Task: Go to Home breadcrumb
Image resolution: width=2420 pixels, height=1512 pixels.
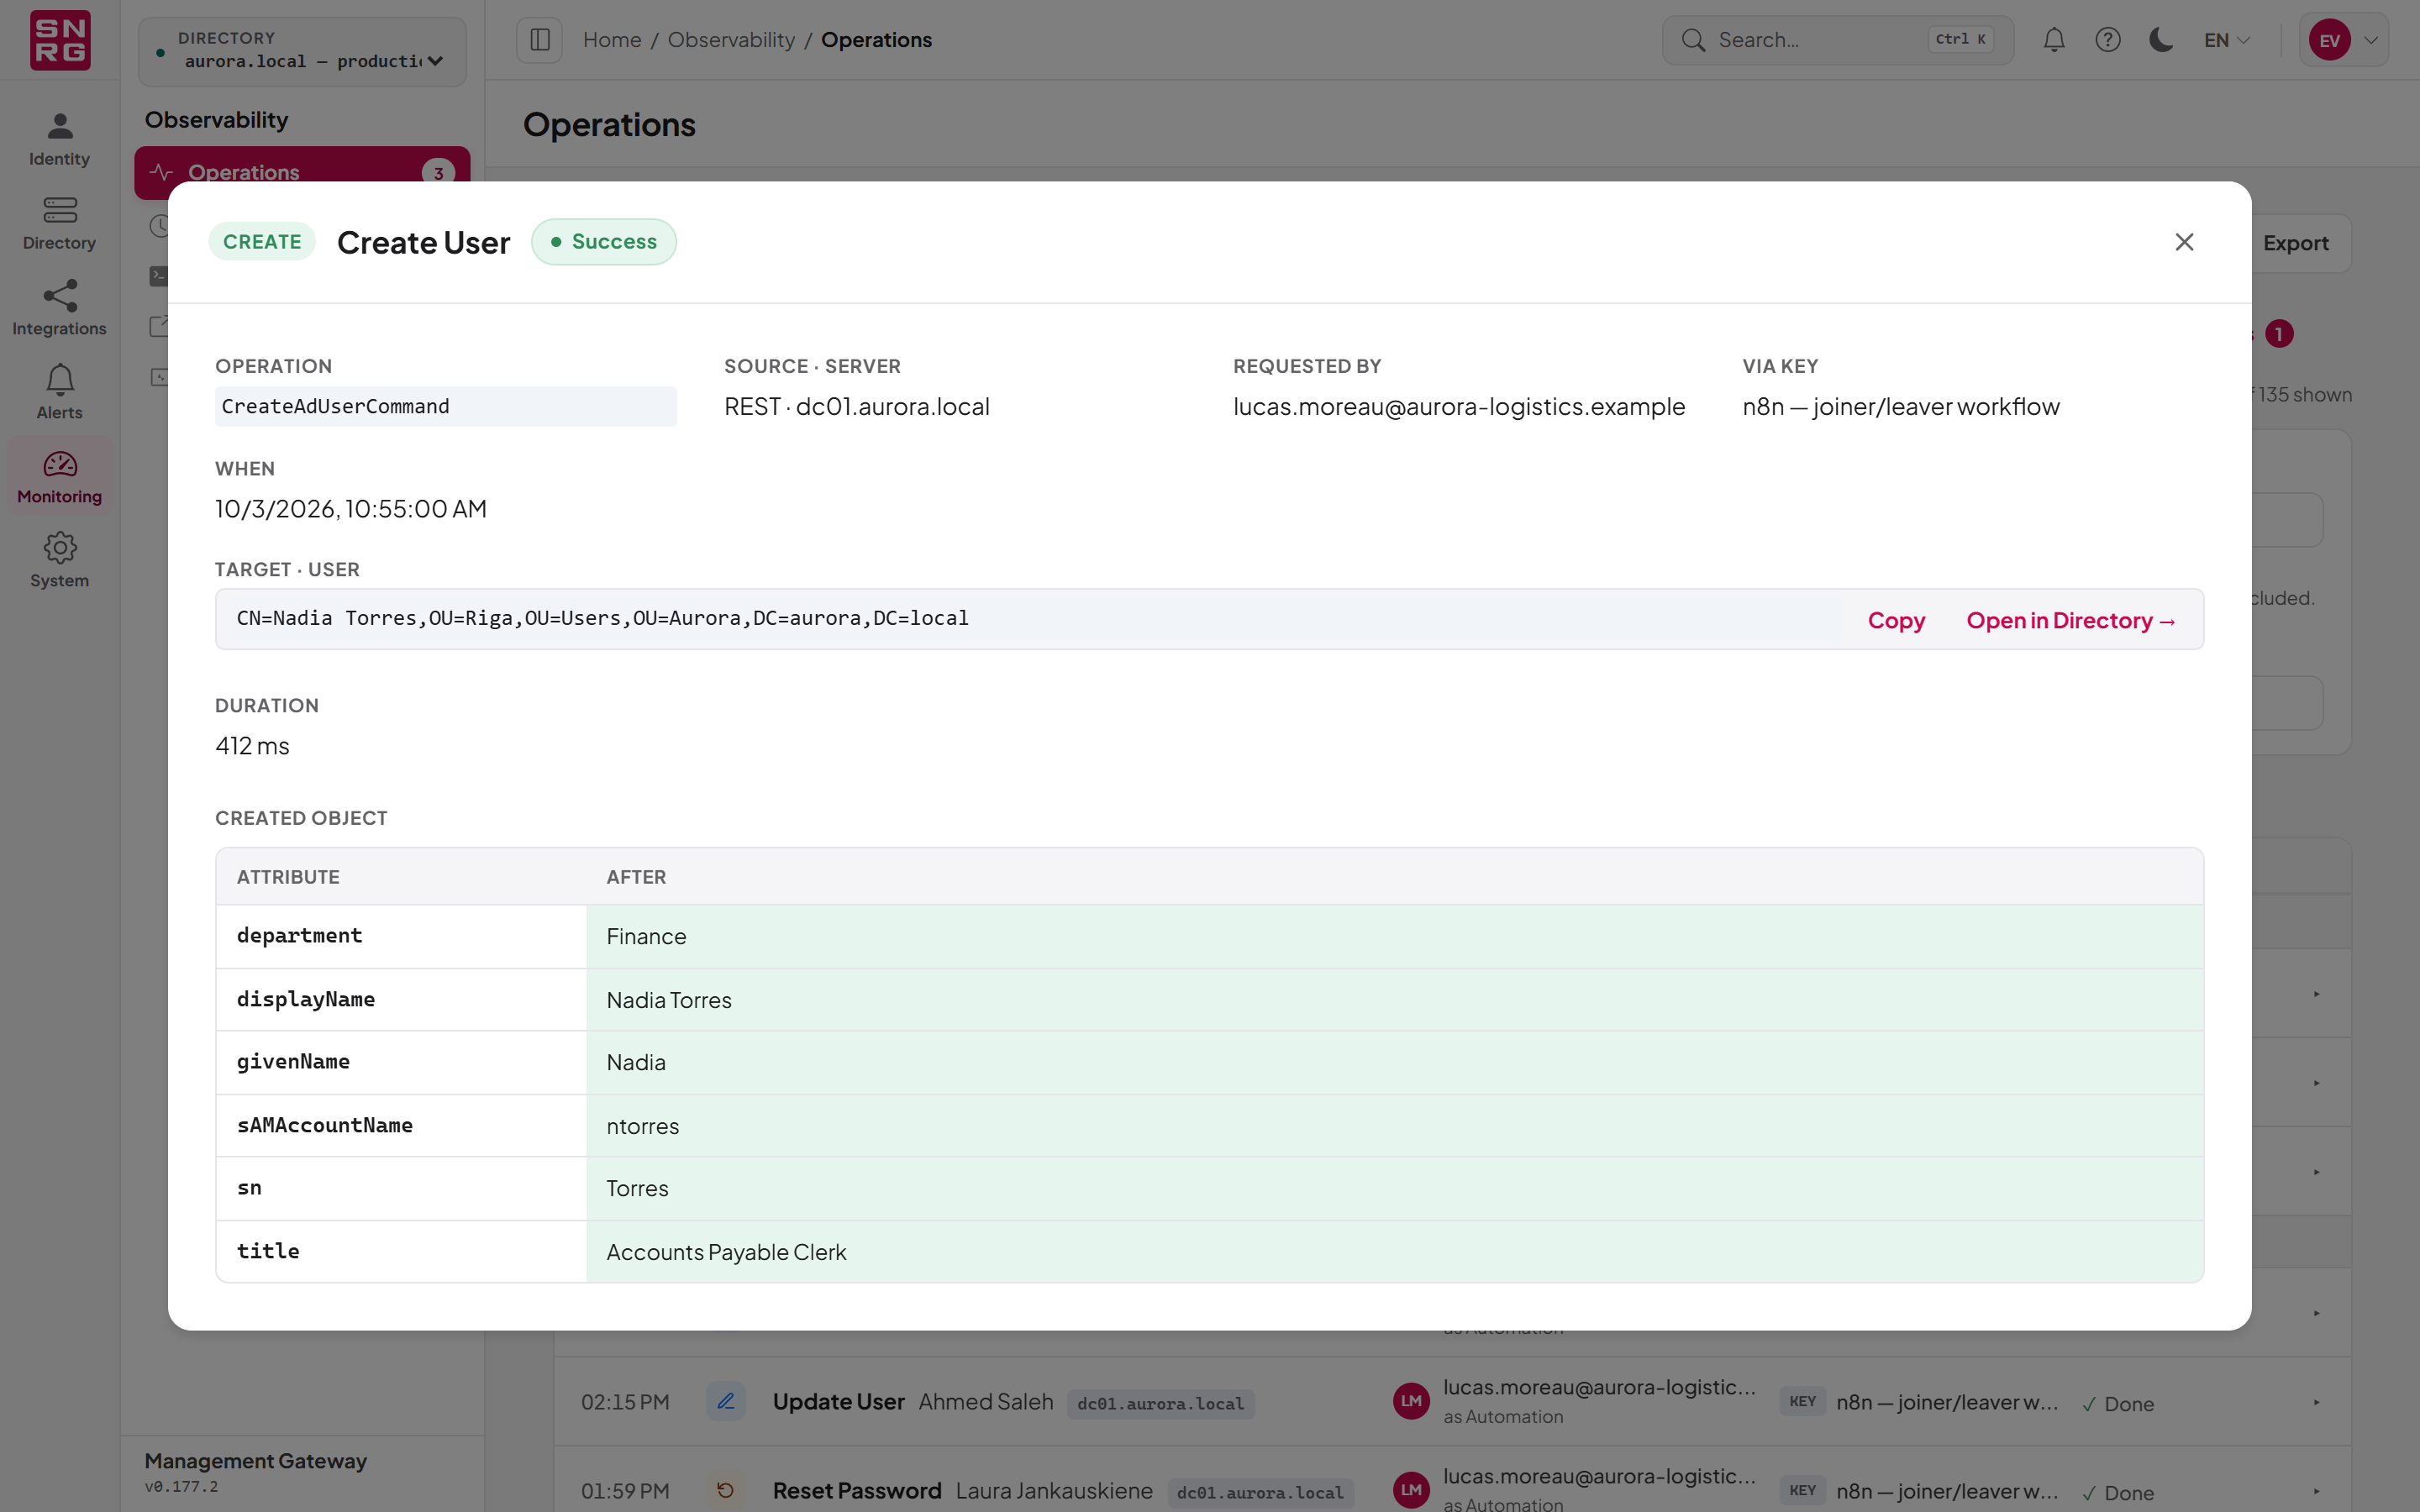Action: point(612,40)
